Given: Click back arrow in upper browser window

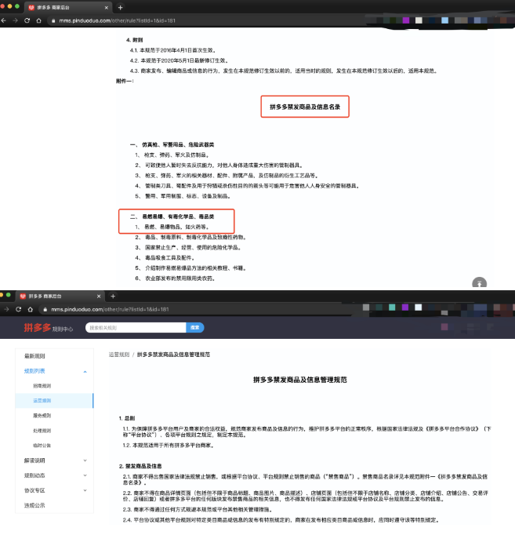Looking at the screenshot, I should click(4, 20).
